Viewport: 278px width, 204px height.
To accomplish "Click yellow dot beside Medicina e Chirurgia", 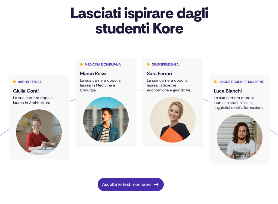I will [81, 64].
